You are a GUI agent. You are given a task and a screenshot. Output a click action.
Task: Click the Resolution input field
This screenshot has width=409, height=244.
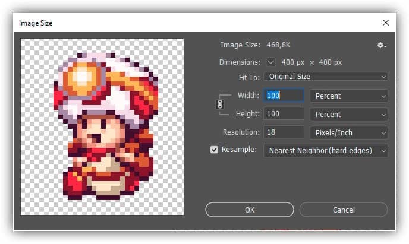click(284, 132)
